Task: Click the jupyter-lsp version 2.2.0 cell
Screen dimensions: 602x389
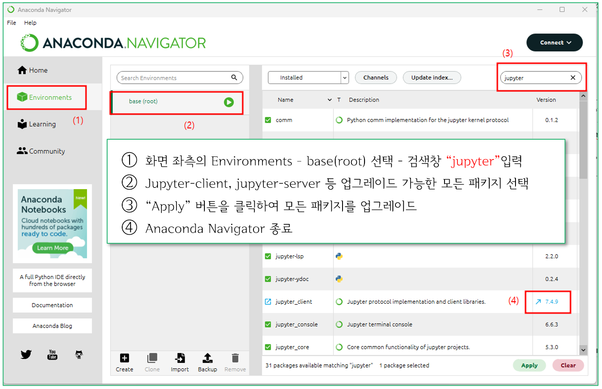Action: (552, 256)
